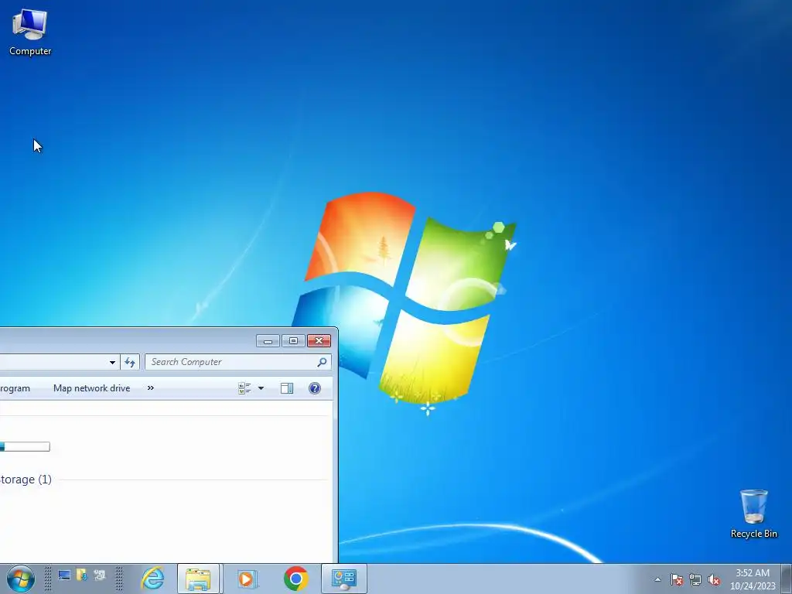The image size is (792, 594).
Task: Open the muted volume tray icon
Action: click(x=714, y=579)
